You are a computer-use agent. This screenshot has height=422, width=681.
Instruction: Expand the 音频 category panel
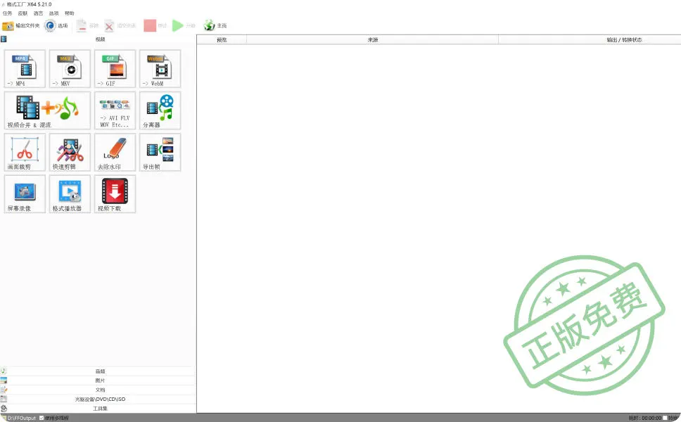point(99,371)
